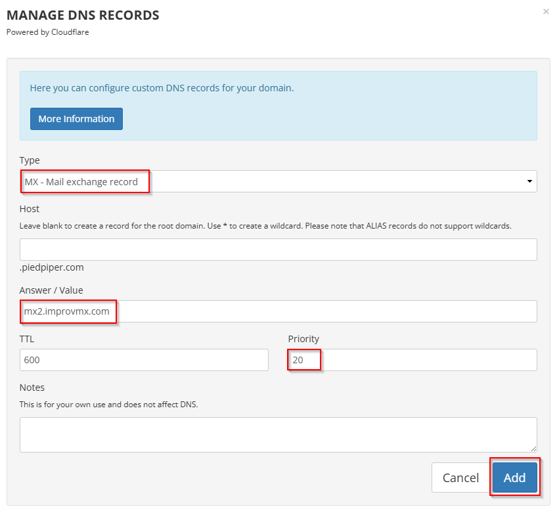Screen dimensions: 559x511
Task: Click the TTL label
Action: [28, 339]
